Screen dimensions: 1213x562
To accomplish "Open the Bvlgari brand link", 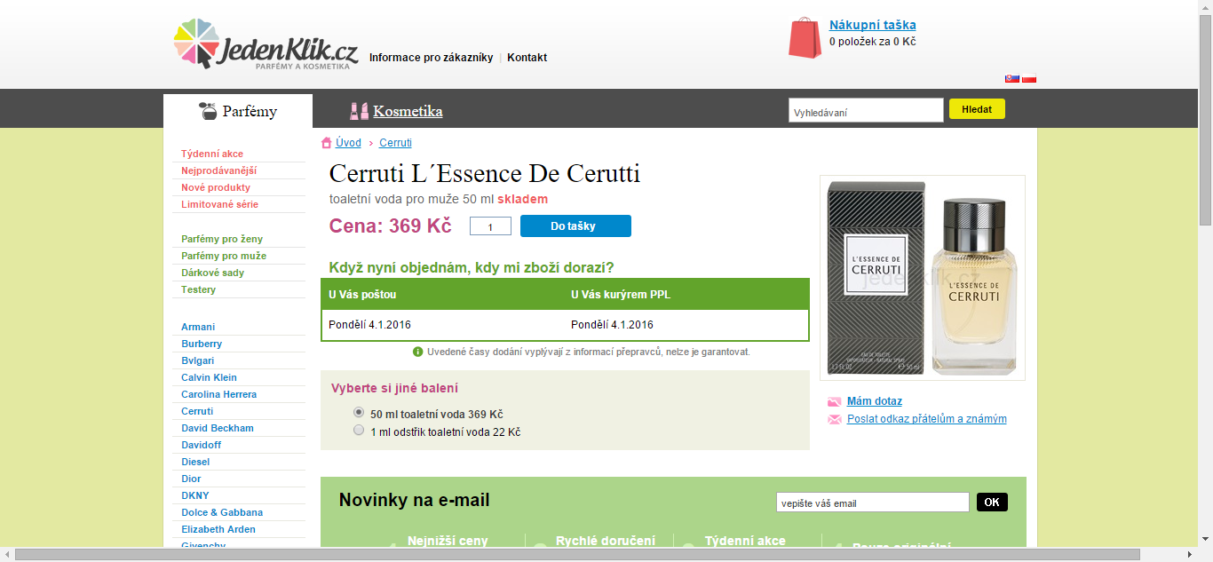I will click(x=197, y=360).
